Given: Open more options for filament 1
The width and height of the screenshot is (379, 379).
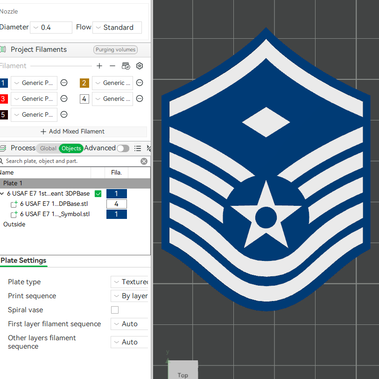Looking at the screenshot, I should pos(64,83).
